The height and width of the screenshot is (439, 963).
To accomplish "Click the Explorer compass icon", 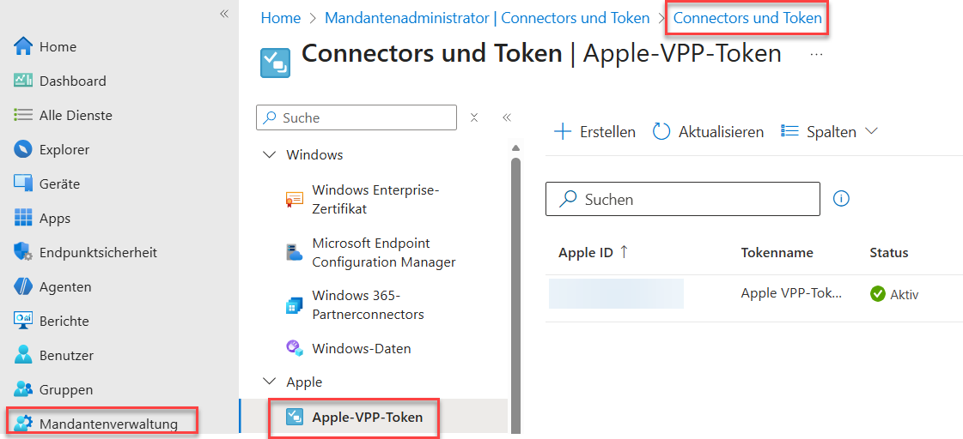I will pos(23,149).
